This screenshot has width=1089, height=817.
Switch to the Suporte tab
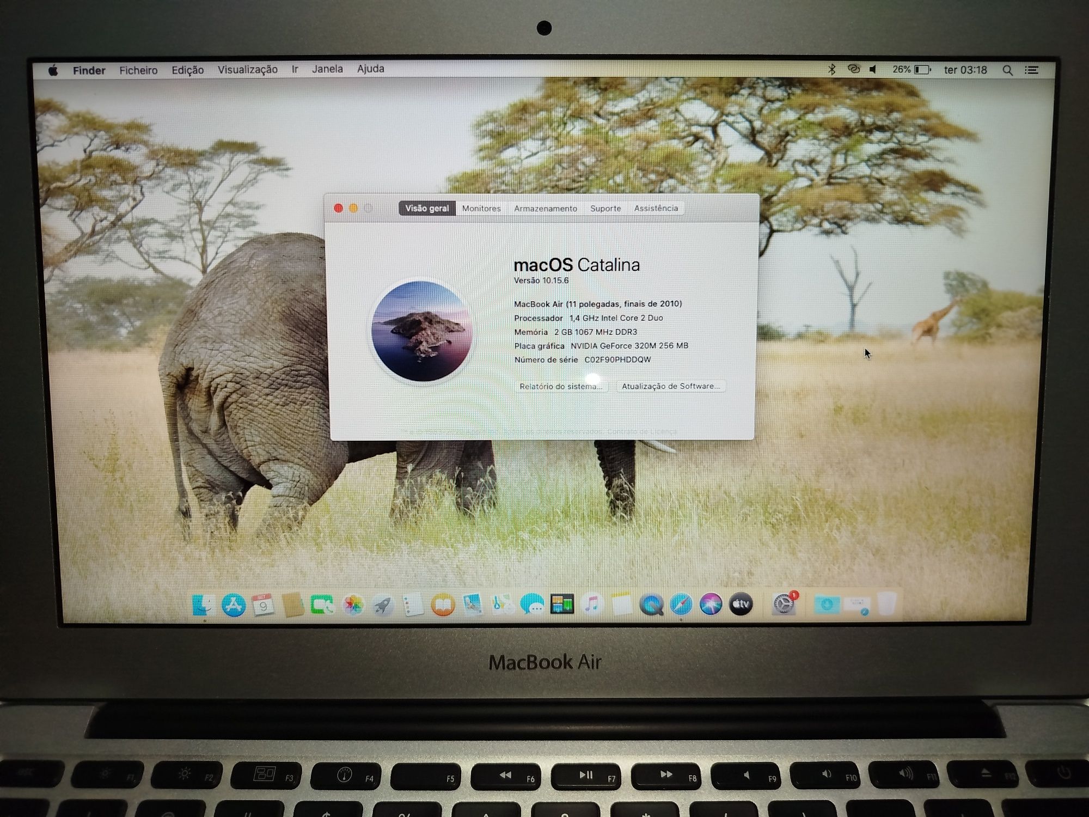605,208
